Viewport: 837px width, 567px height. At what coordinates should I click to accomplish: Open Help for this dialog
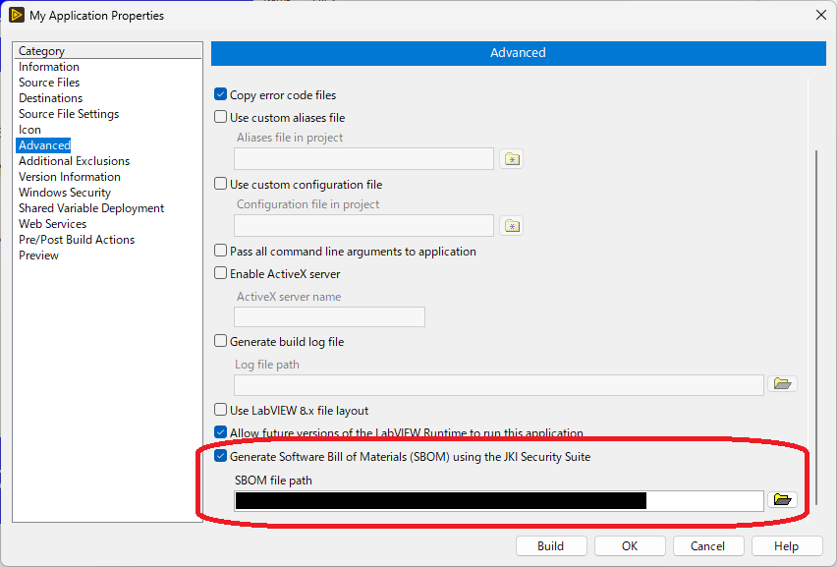point(786,546)
